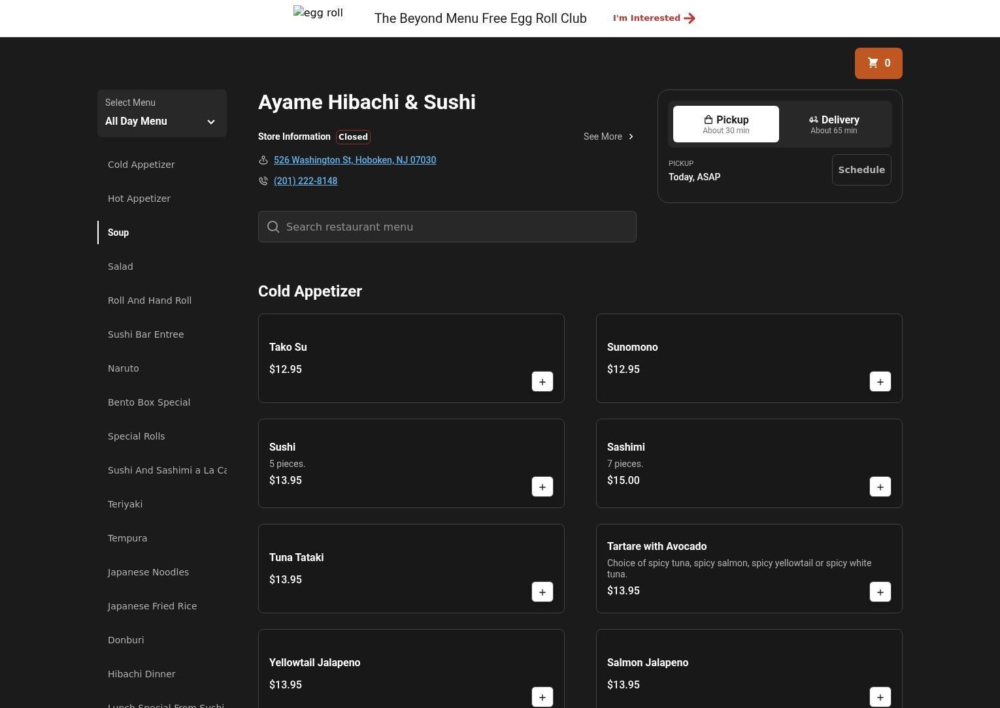This screenshot has height=708, width=1000.
Task: Go to the Bento Box Special section
Action: click(149, 402)
